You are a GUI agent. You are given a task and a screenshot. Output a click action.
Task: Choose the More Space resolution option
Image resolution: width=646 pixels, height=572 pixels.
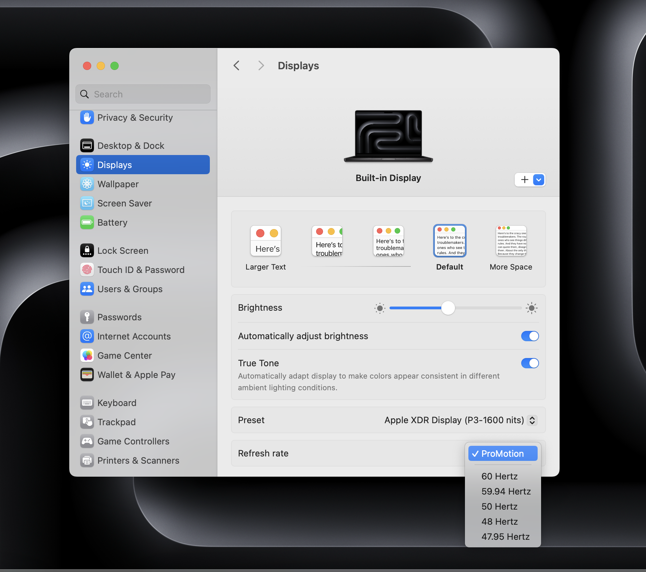click(x=511, y=241)
